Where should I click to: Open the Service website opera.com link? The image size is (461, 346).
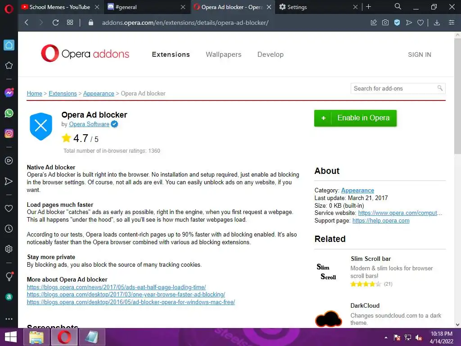click(x=400, y=213)
